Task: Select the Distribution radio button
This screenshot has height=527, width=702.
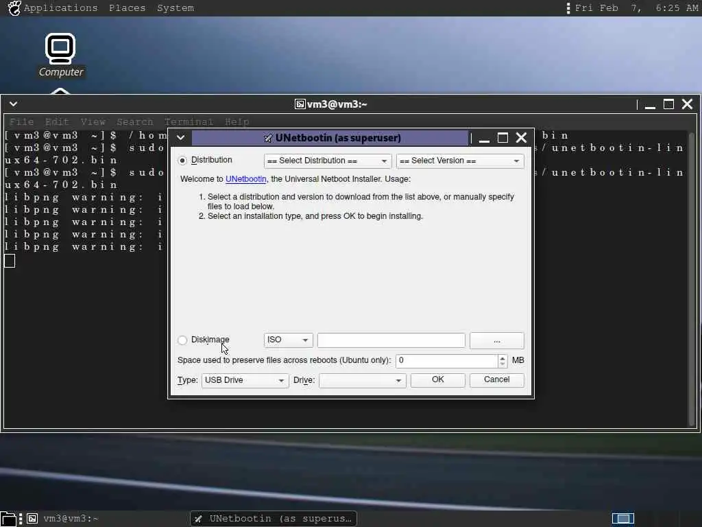Action: click(182, 161)
